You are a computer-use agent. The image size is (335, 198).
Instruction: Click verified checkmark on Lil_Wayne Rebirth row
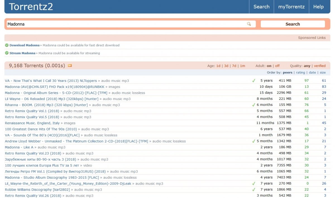tap(253, 184)
